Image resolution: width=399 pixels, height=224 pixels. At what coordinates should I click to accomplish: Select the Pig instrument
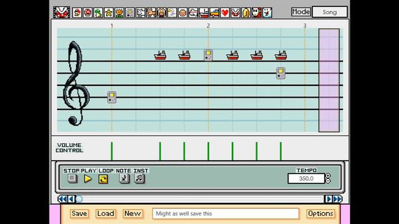coord(161,12)
